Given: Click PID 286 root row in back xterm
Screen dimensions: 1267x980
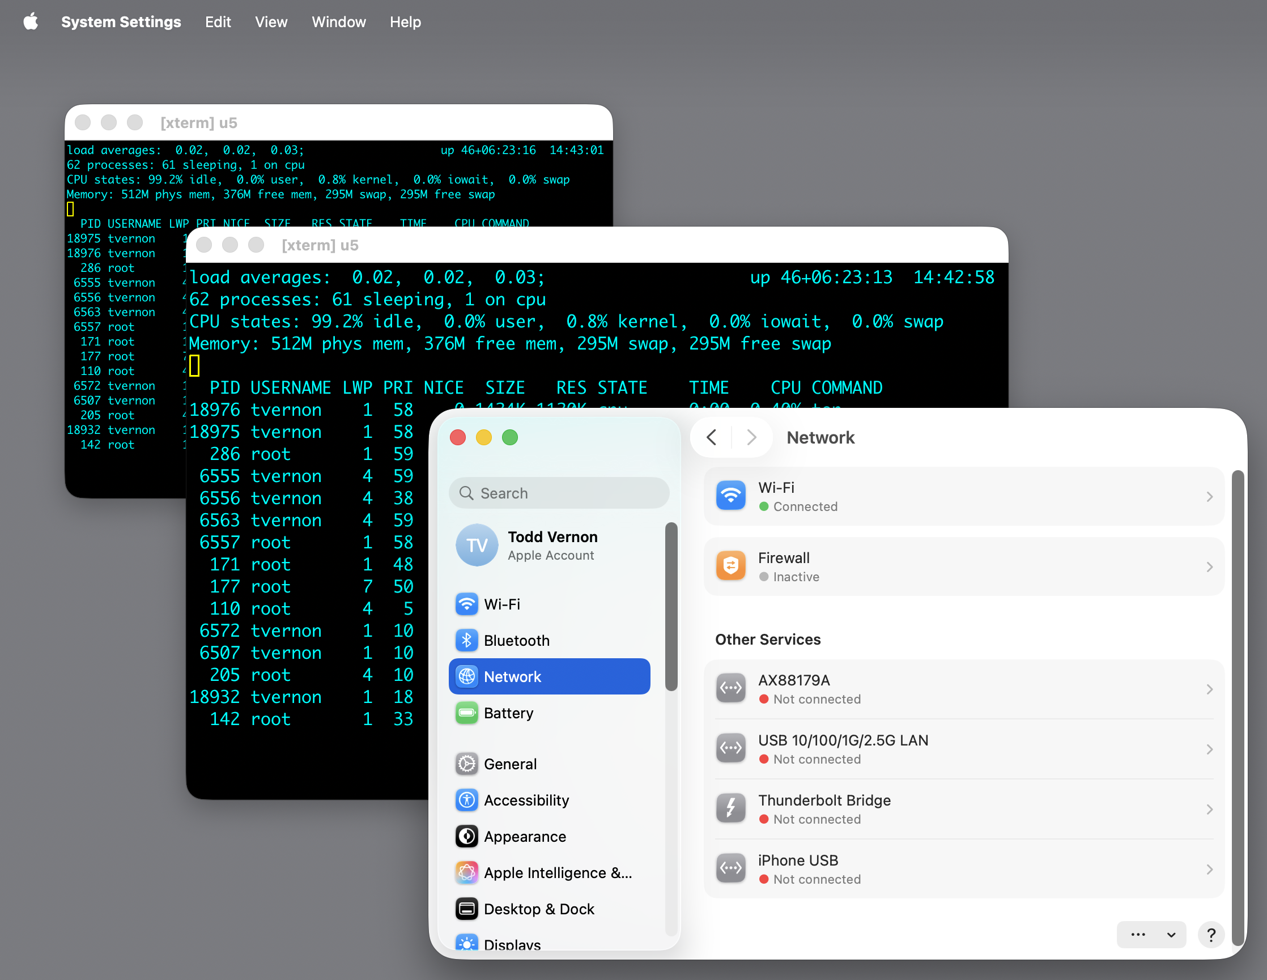Looking at the screenshot, I should (125, 268).
